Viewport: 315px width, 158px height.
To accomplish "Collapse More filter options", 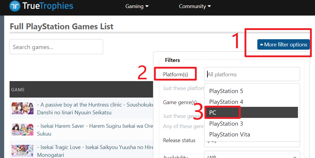I will (x=283, y=45).
